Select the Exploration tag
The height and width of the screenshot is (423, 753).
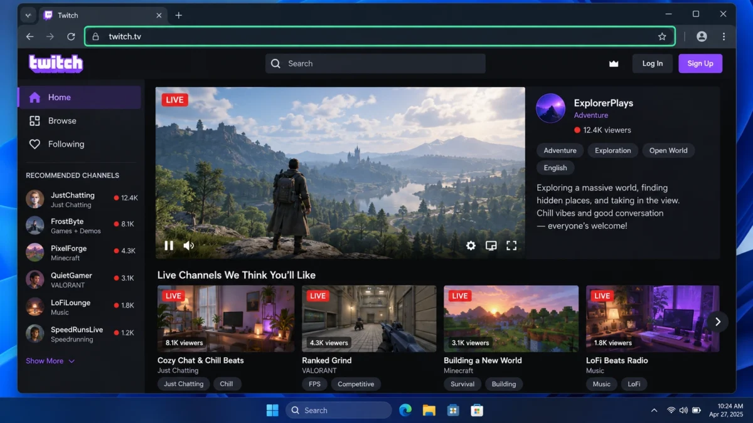pyautogui.click(x=613, y=150)
